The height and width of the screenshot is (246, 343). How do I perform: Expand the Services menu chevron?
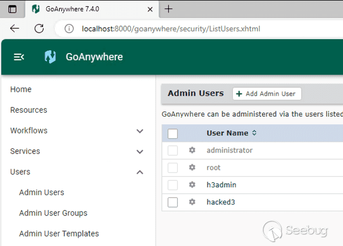pos(140,151)
